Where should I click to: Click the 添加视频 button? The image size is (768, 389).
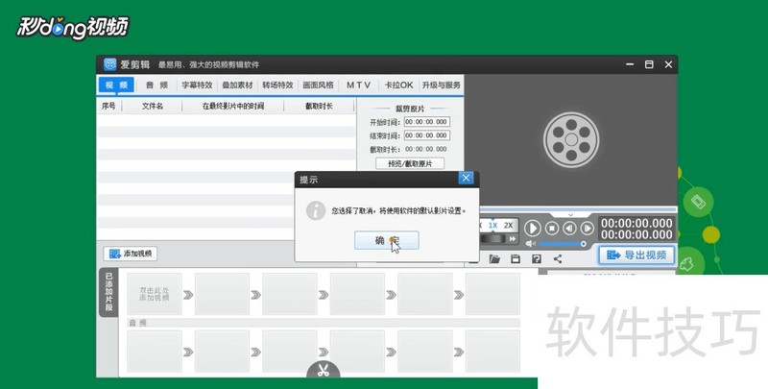(x=131, y=254)
